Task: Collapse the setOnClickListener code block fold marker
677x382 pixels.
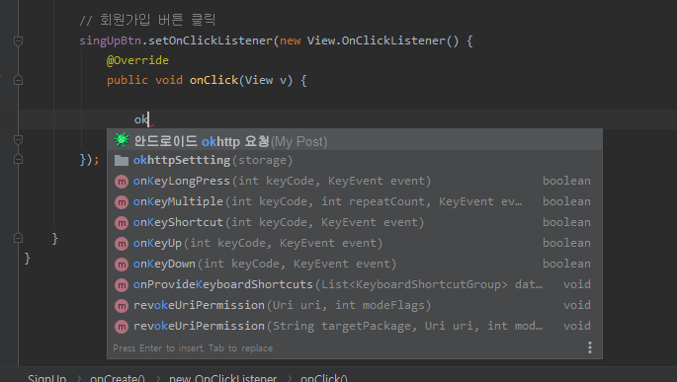Action: [18, 40]
